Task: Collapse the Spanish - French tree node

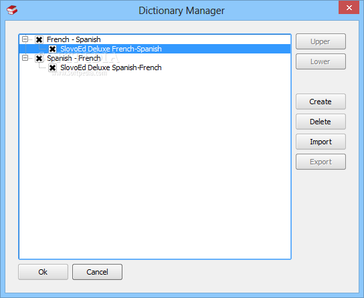Action: click(25, 58)
